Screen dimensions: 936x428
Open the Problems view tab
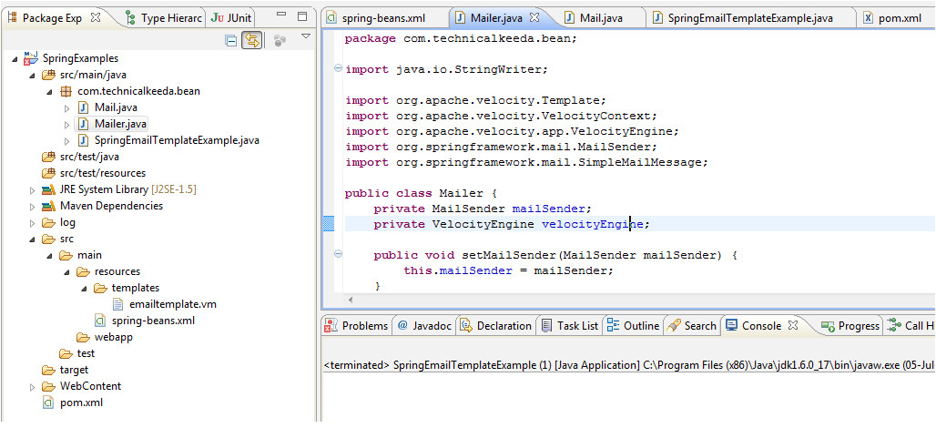tap(356, 326)
